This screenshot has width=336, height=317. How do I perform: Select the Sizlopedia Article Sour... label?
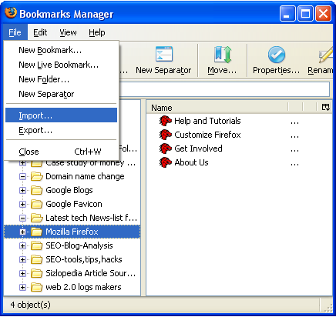tap(90, 273)
